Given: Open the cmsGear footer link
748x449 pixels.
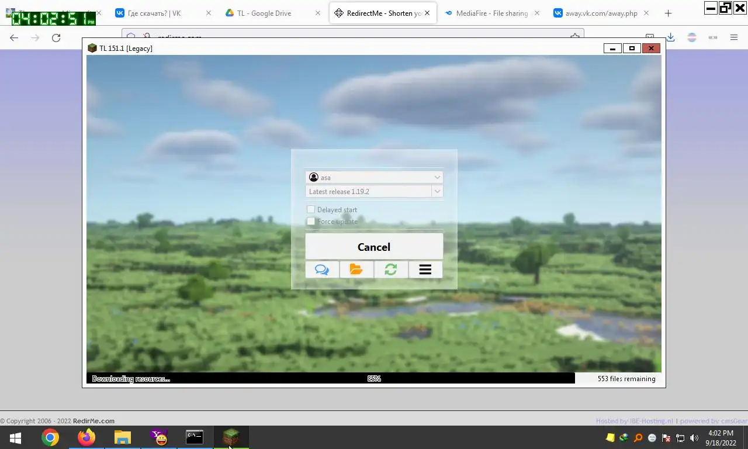Looking at the screenshot, I should tap(734, 421).
